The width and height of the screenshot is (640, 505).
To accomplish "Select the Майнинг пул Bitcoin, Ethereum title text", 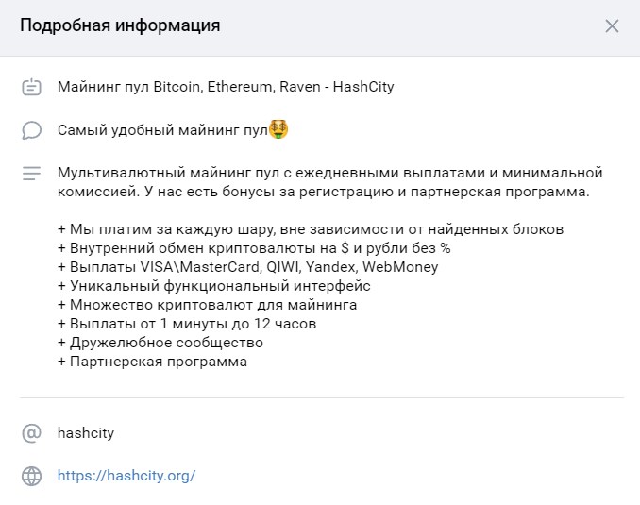I will tap(226, 87).
